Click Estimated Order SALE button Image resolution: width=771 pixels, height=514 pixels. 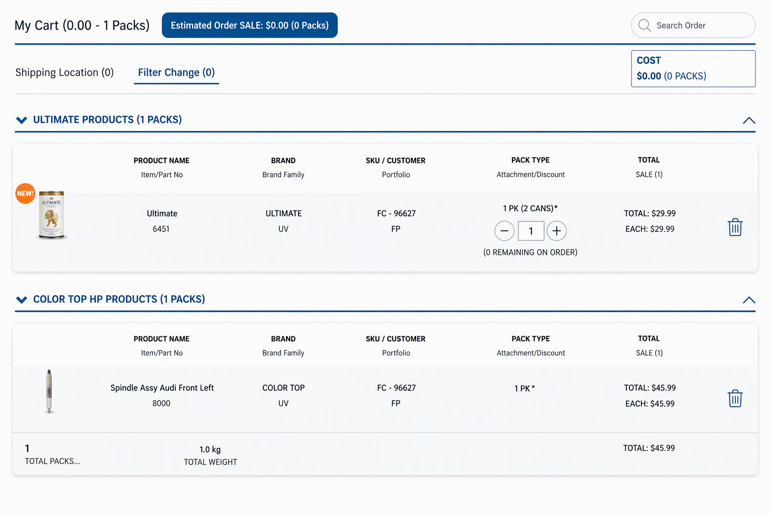[x=249, y=25]
